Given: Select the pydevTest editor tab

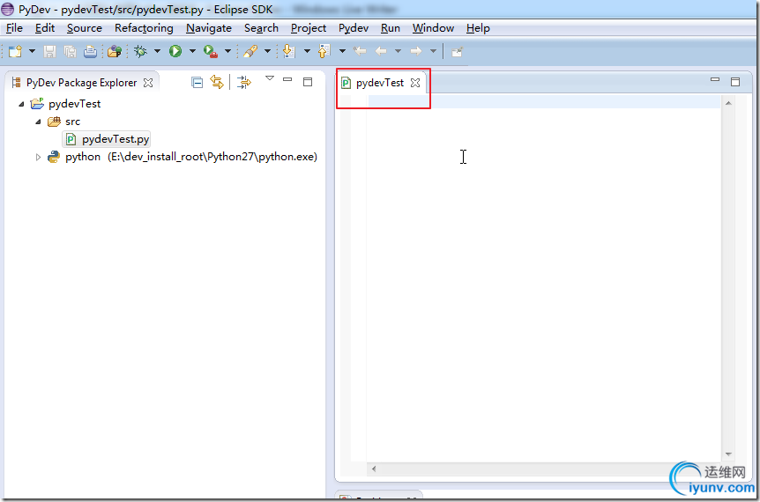Looking at the screenshot, I should tap(379, 83).
